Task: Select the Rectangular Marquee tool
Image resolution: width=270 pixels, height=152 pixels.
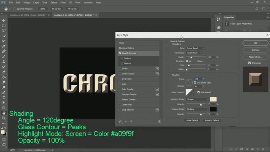Action: point(4,26)
